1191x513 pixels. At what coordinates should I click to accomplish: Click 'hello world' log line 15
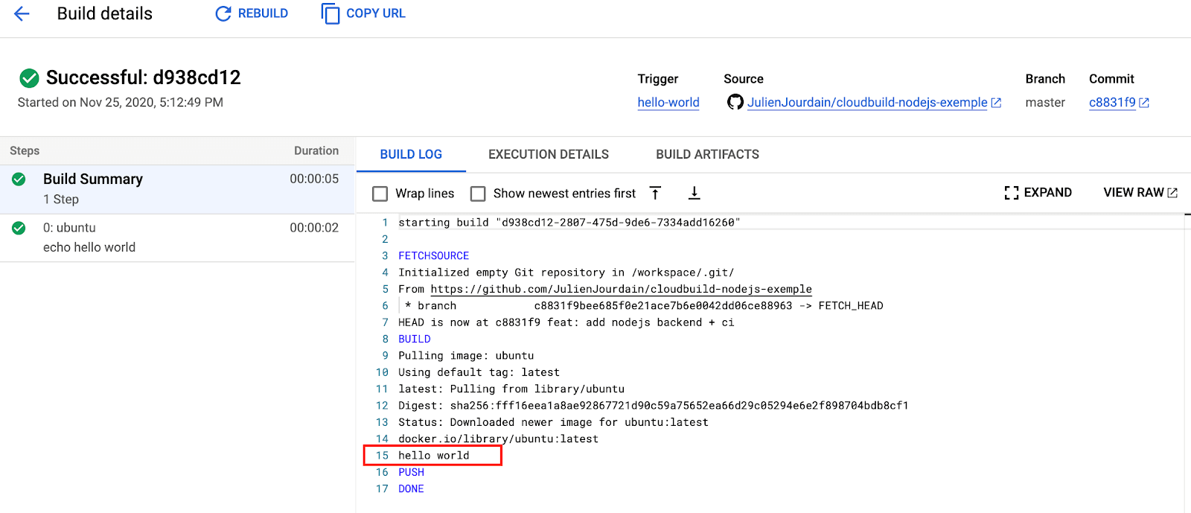tap(434, 456)
